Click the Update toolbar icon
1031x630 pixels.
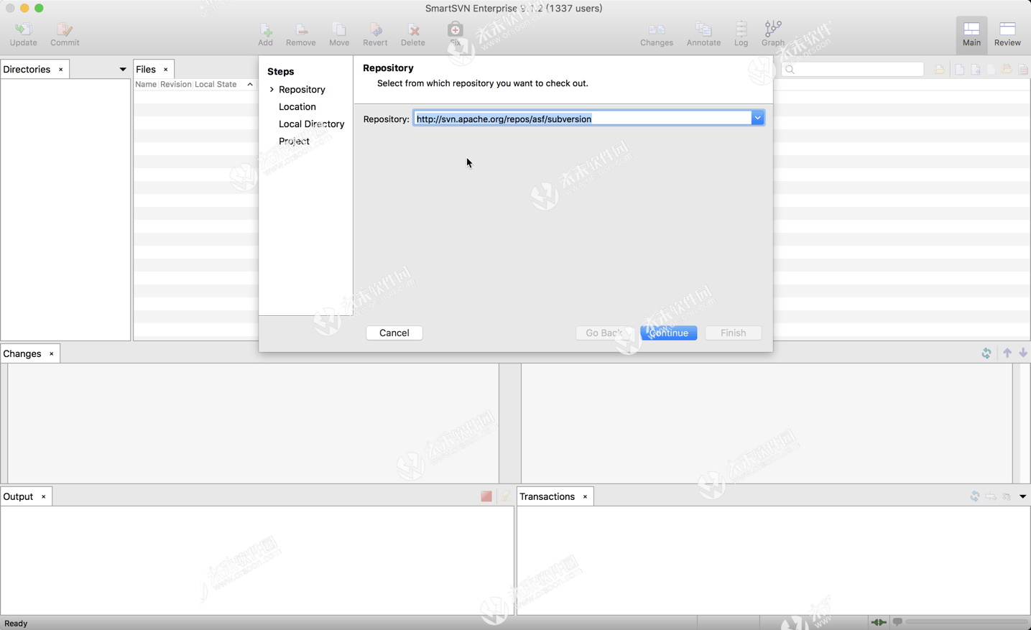[x=23, y=34]
